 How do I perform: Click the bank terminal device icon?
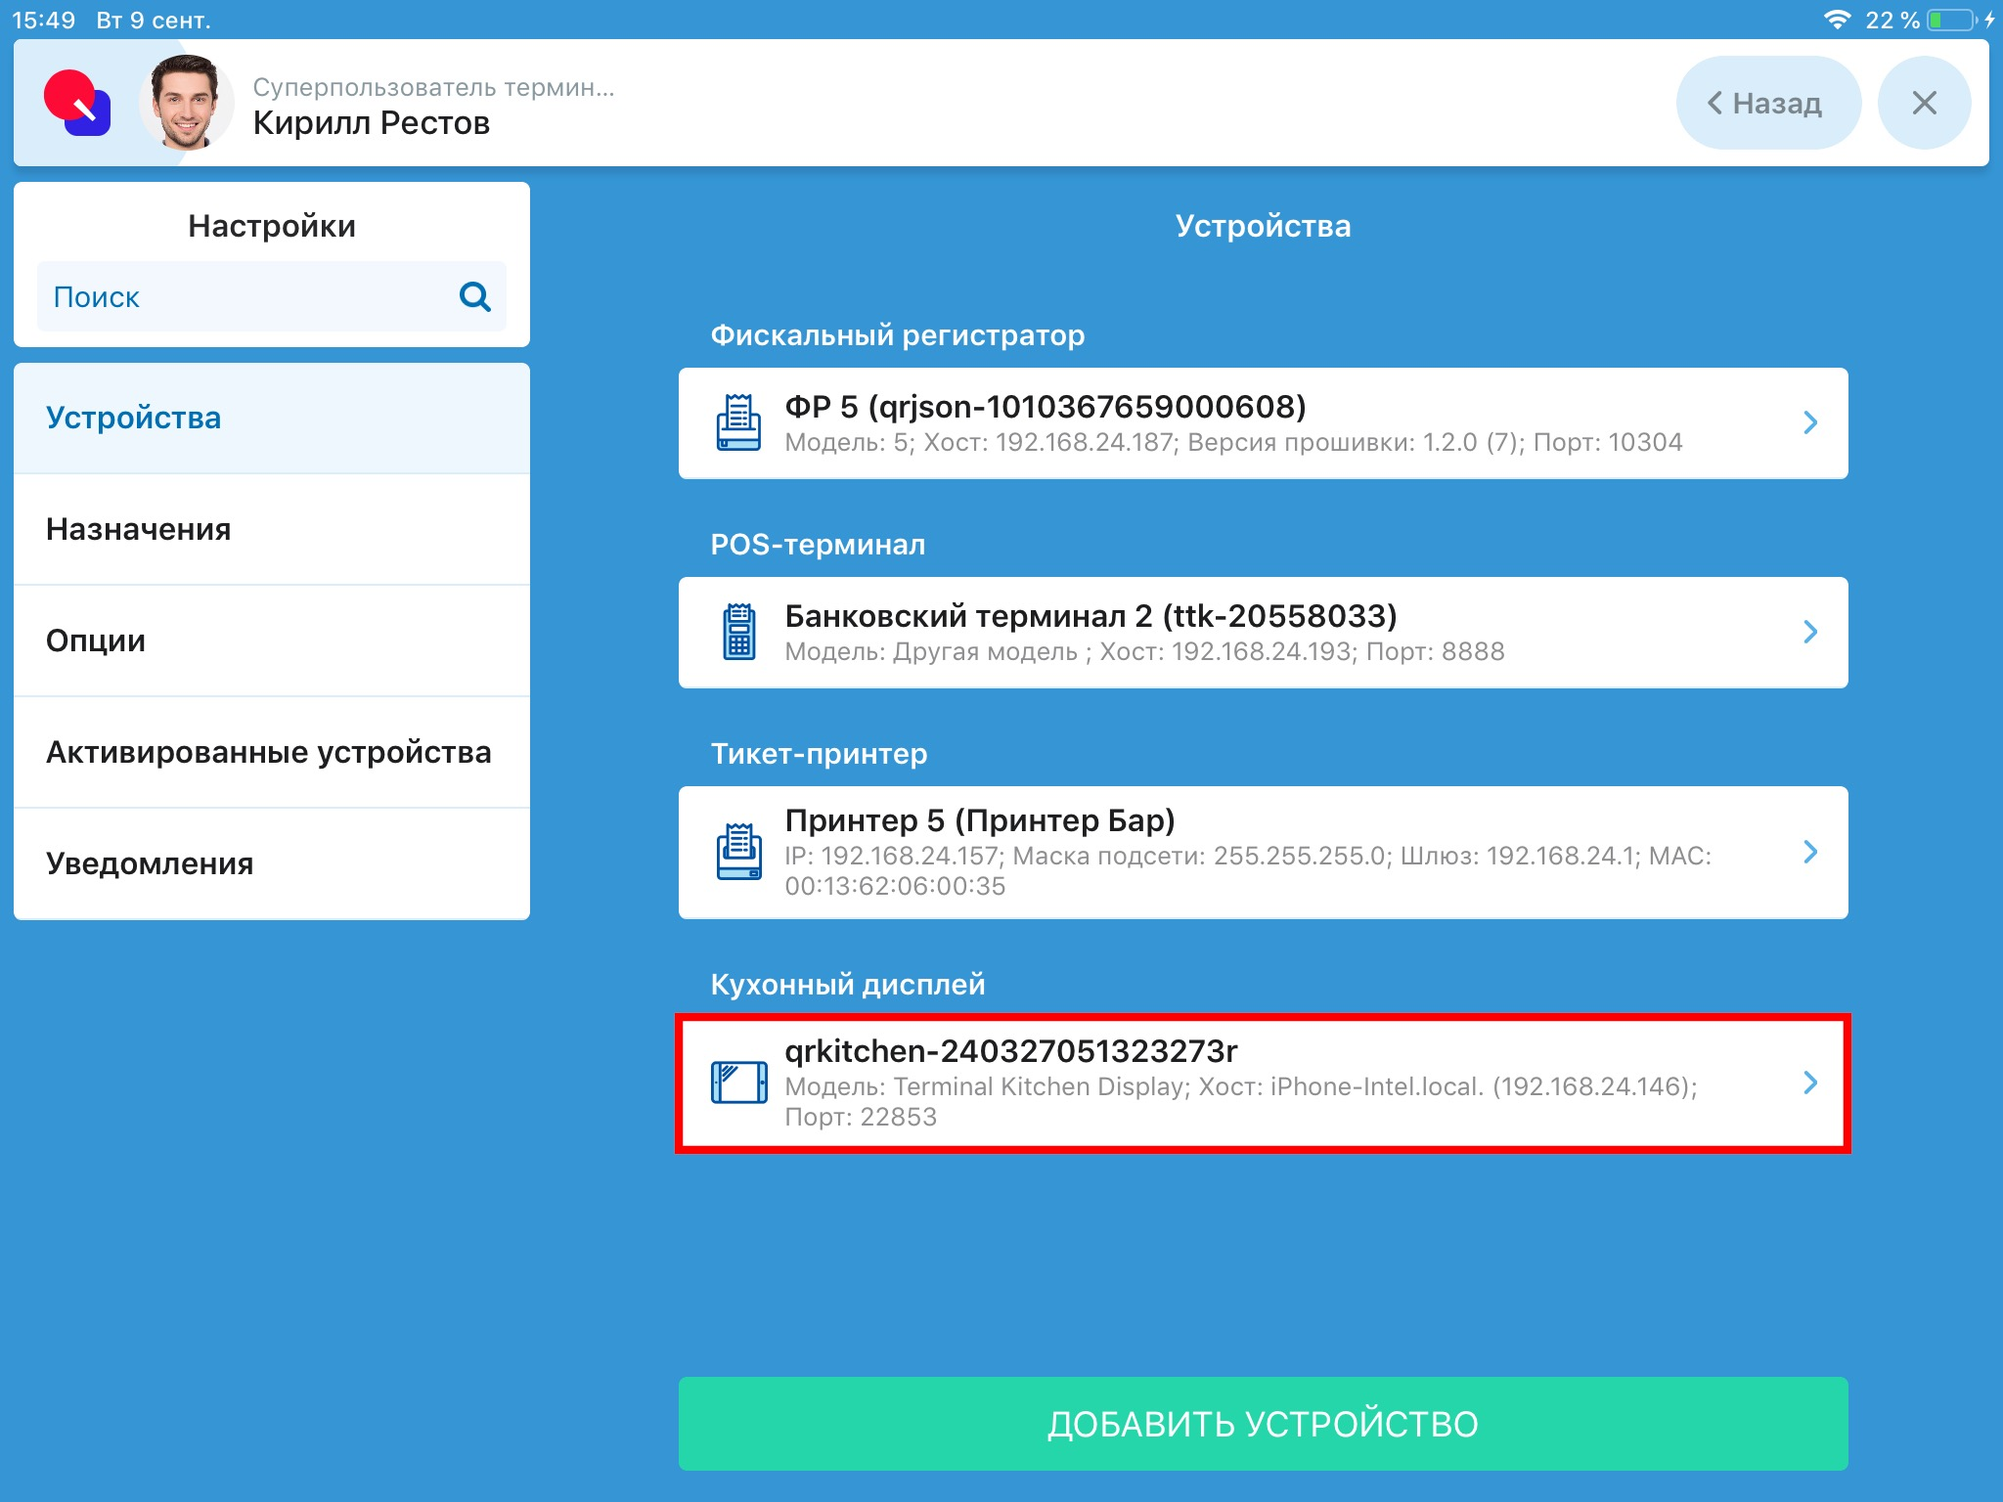(740, 633)
